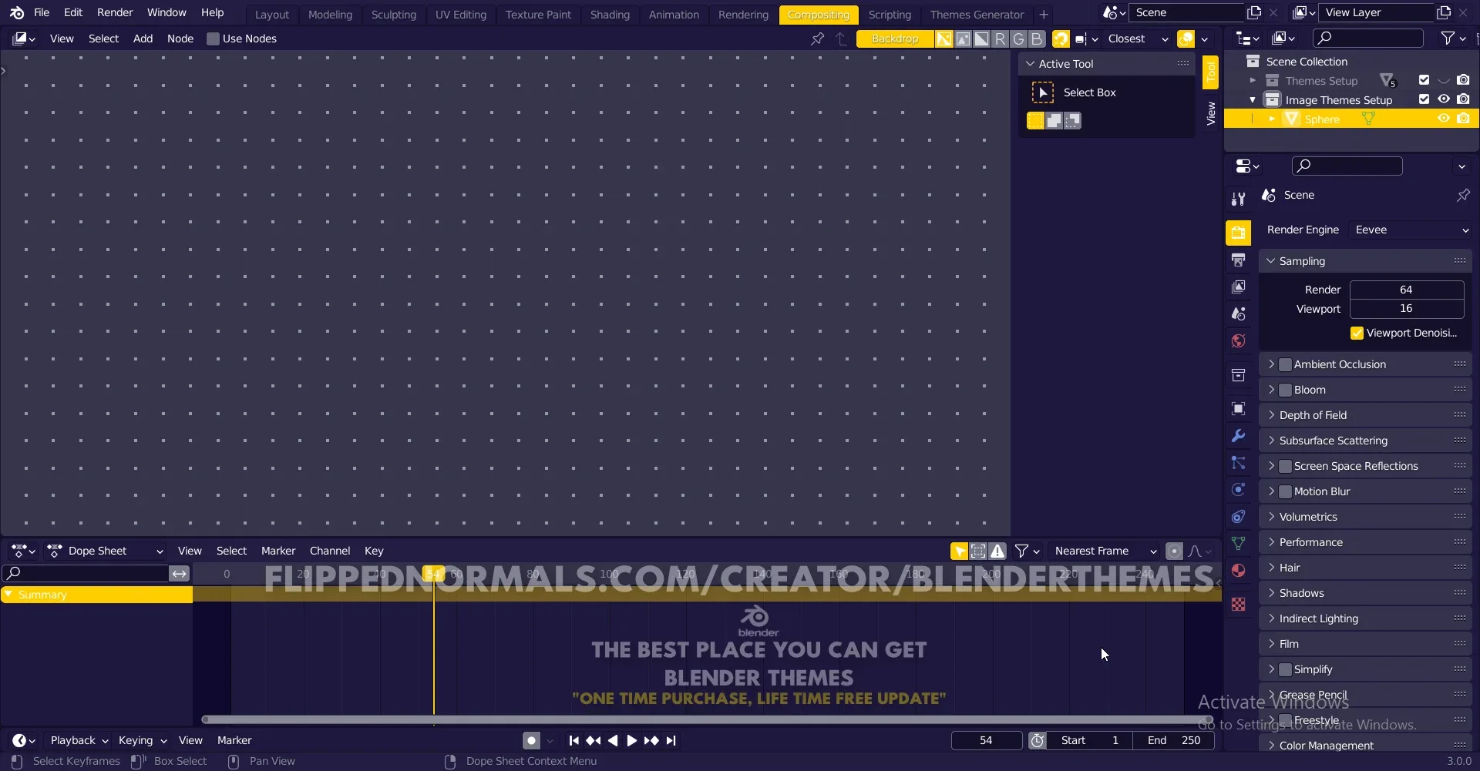The width and height of the screenshot is (1480, 771).
Task: Toggle Sphere visibility eye in outliner
Action: 1443,119
